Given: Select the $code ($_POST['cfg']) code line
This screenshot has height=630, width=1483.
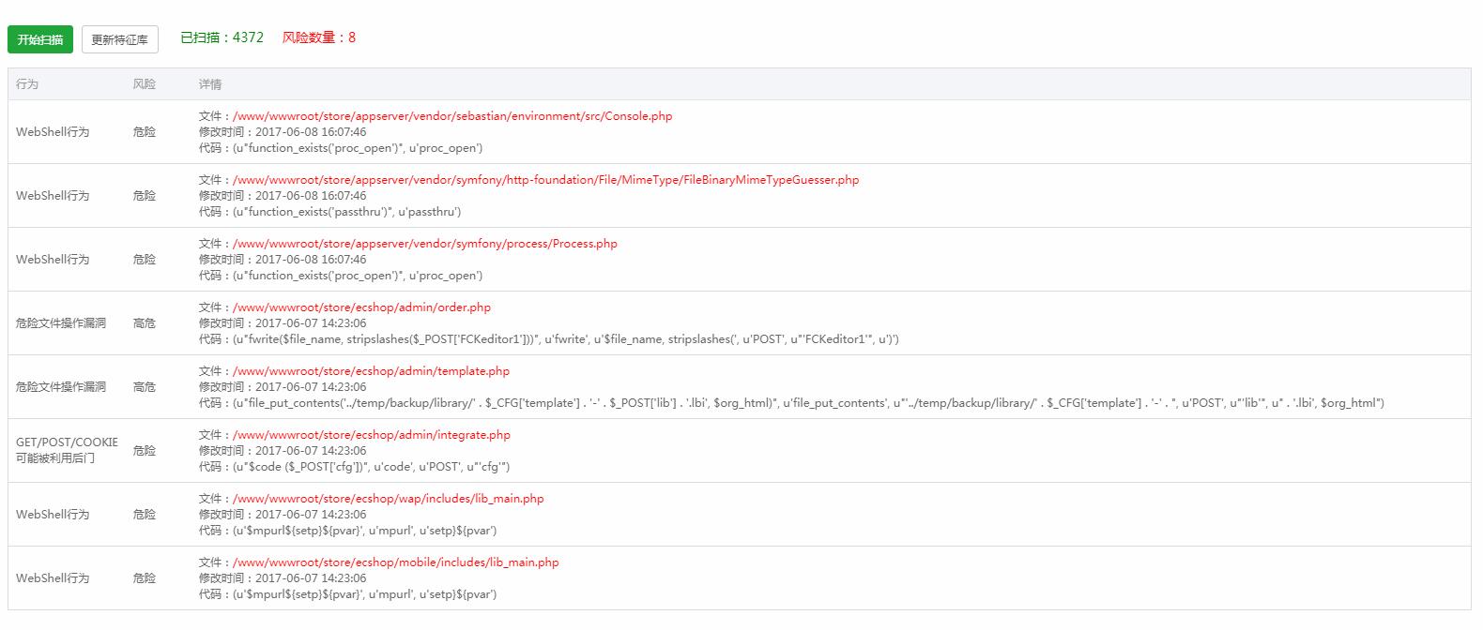Looking at the screenshot, I should [x=355, y=467].
